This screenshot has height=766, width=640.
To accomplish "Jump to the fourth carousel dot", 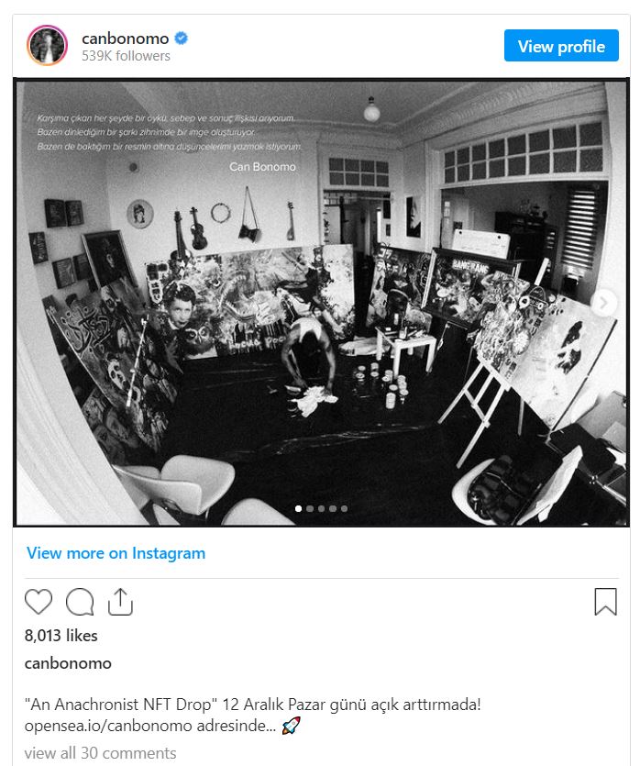I will (x=333, y=508).
